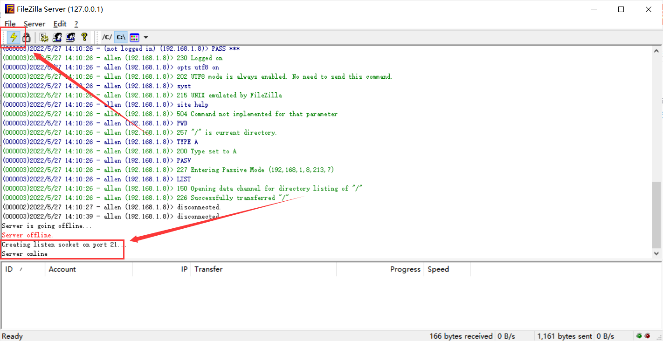Select the 14:10:27 disconnected log line

point(111,207)
